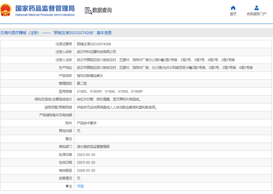Click 由红外对管、微处理器 composition text
This screenshot has width=273, height=194.
tap(109, 99)
